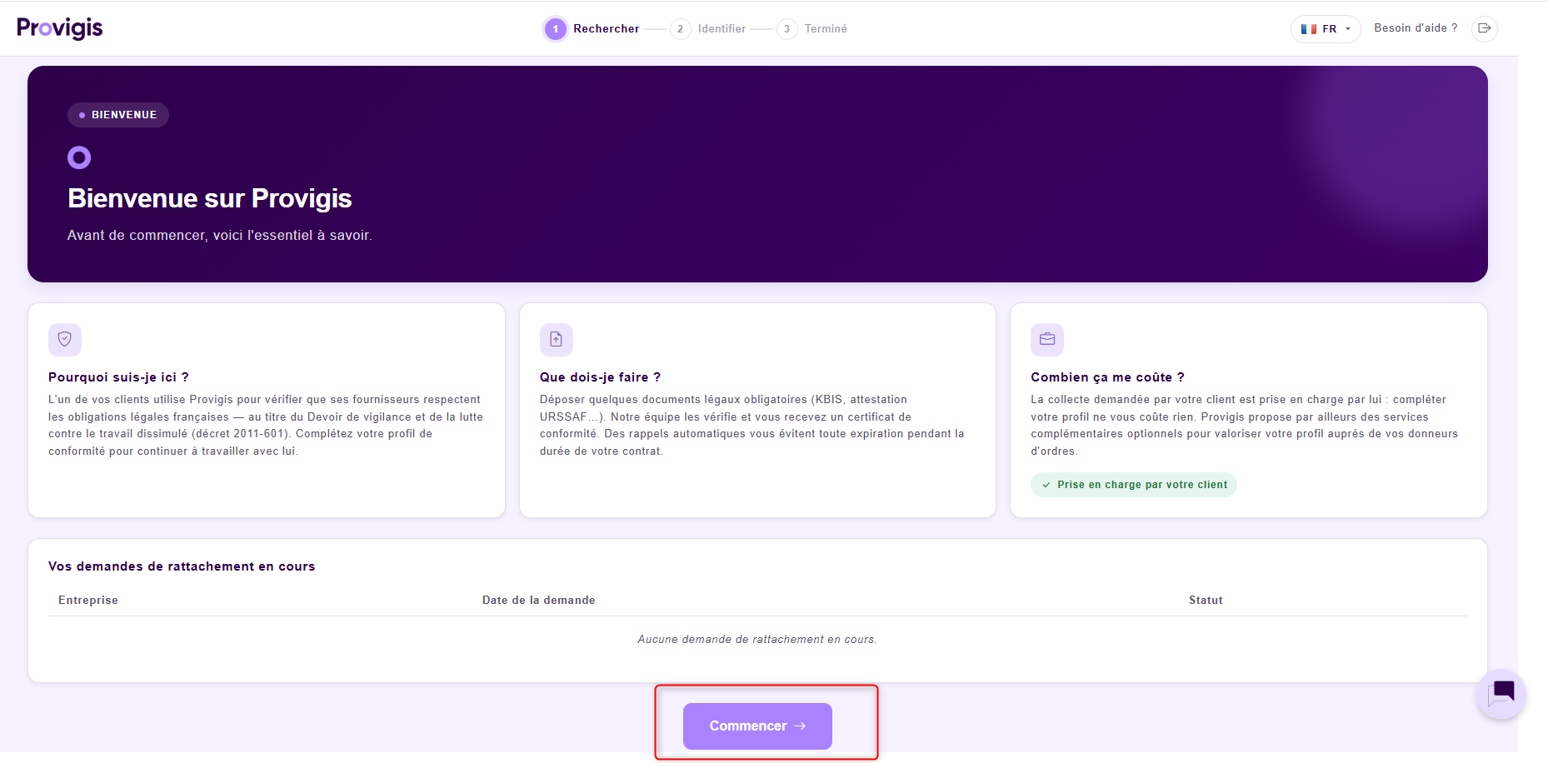Click the 'Que dois-je faire ?' heading

point(600,377)
